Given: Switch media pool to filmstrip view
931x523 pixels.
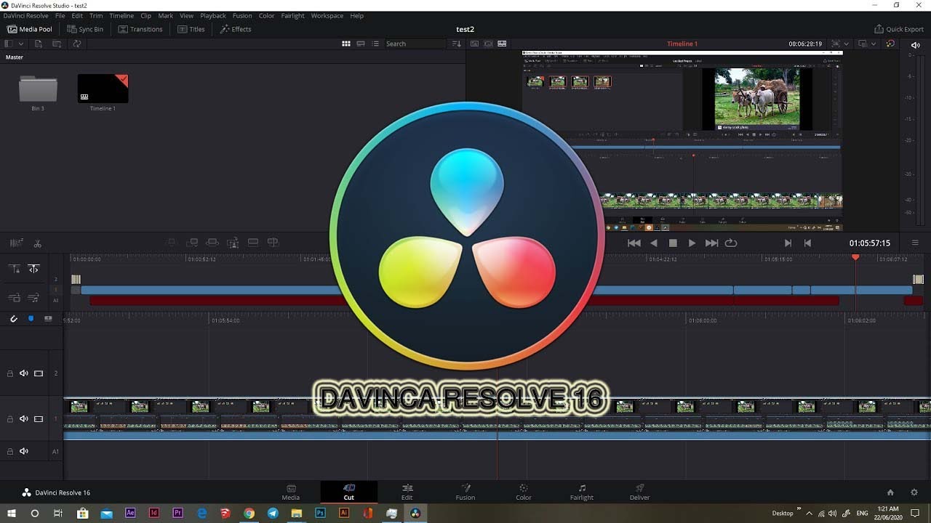Looking at the screenshot, I should click(x=361, y=44).
